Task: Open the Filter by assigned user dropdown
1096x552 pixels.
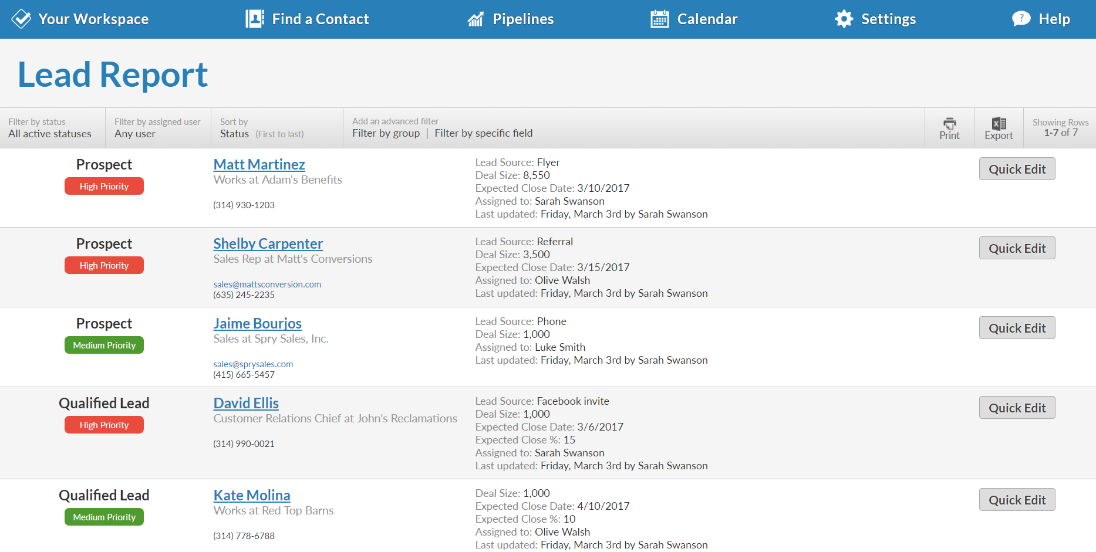Action: 158,128
